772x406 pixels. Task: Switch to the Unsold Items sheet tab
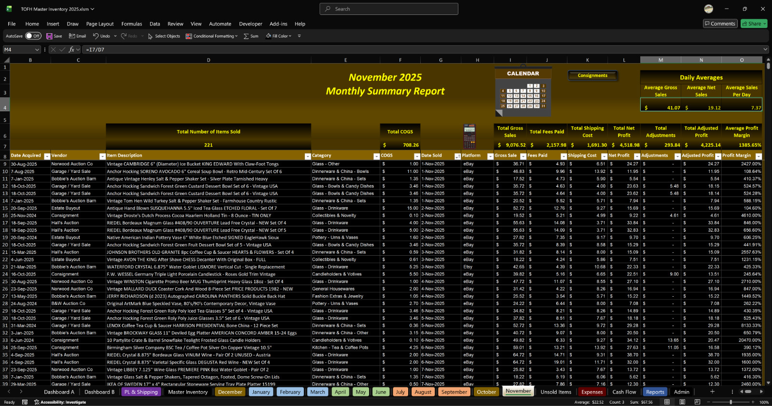pos(556,392)
